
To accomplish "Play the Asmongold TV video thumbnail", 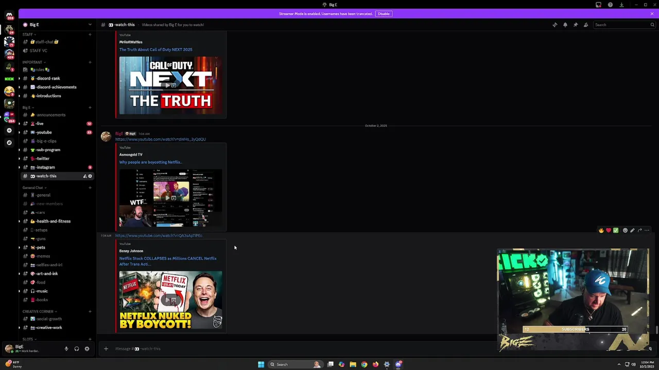I will [x=170, y=198].
